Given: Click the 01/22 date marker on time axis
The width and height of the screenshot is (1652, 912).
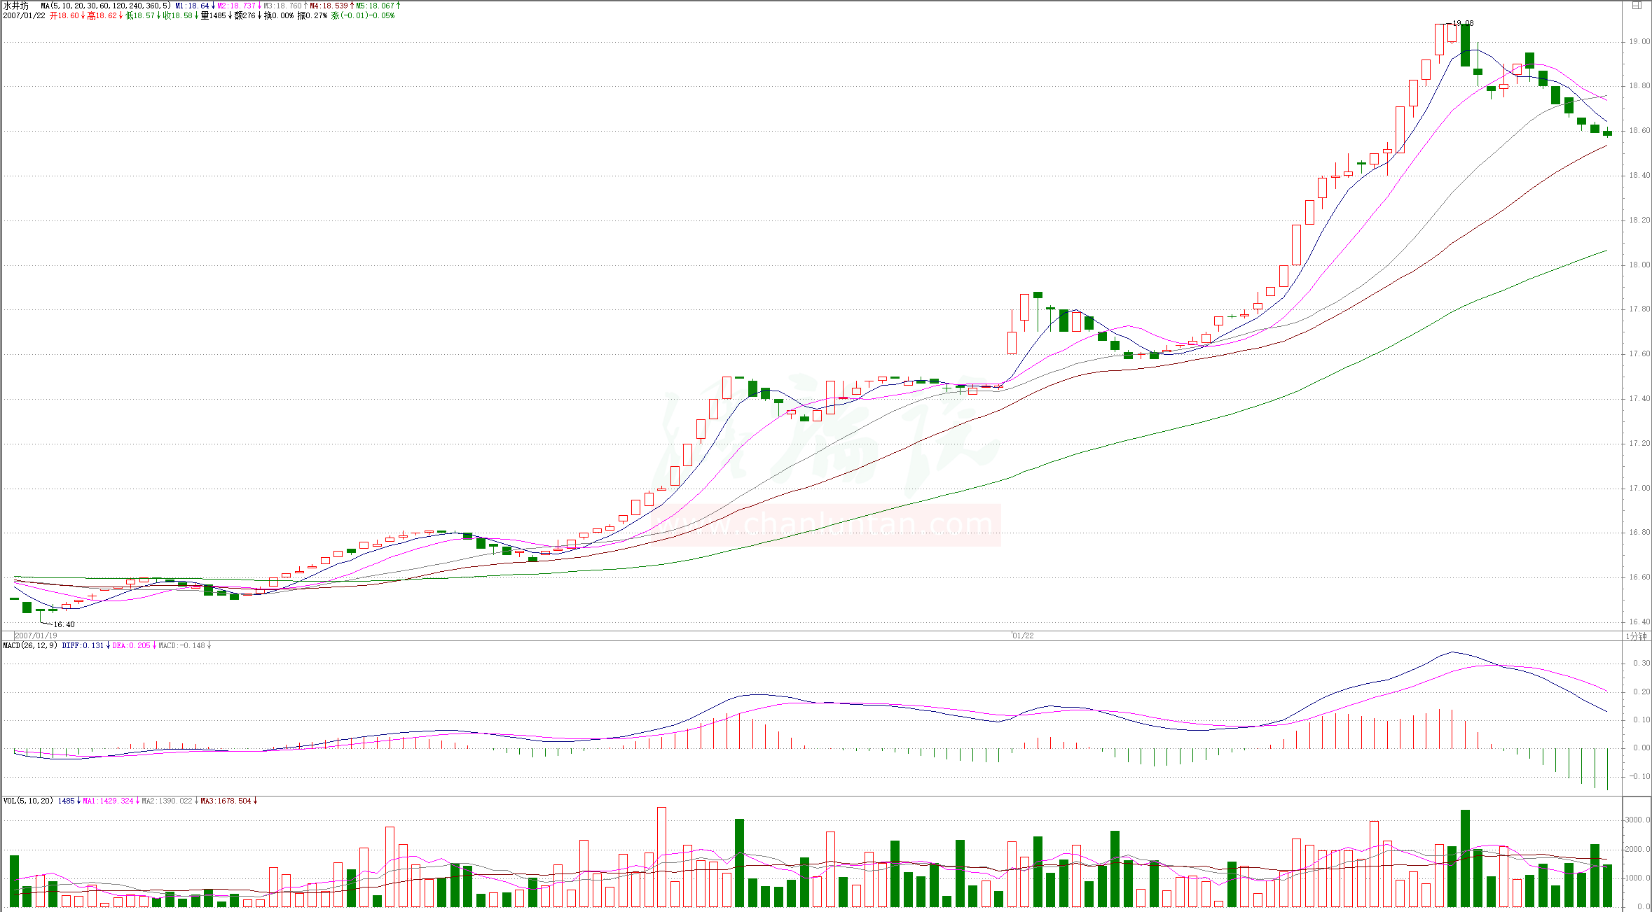Looking at the screenshot, I should (x=1023, y=636).
